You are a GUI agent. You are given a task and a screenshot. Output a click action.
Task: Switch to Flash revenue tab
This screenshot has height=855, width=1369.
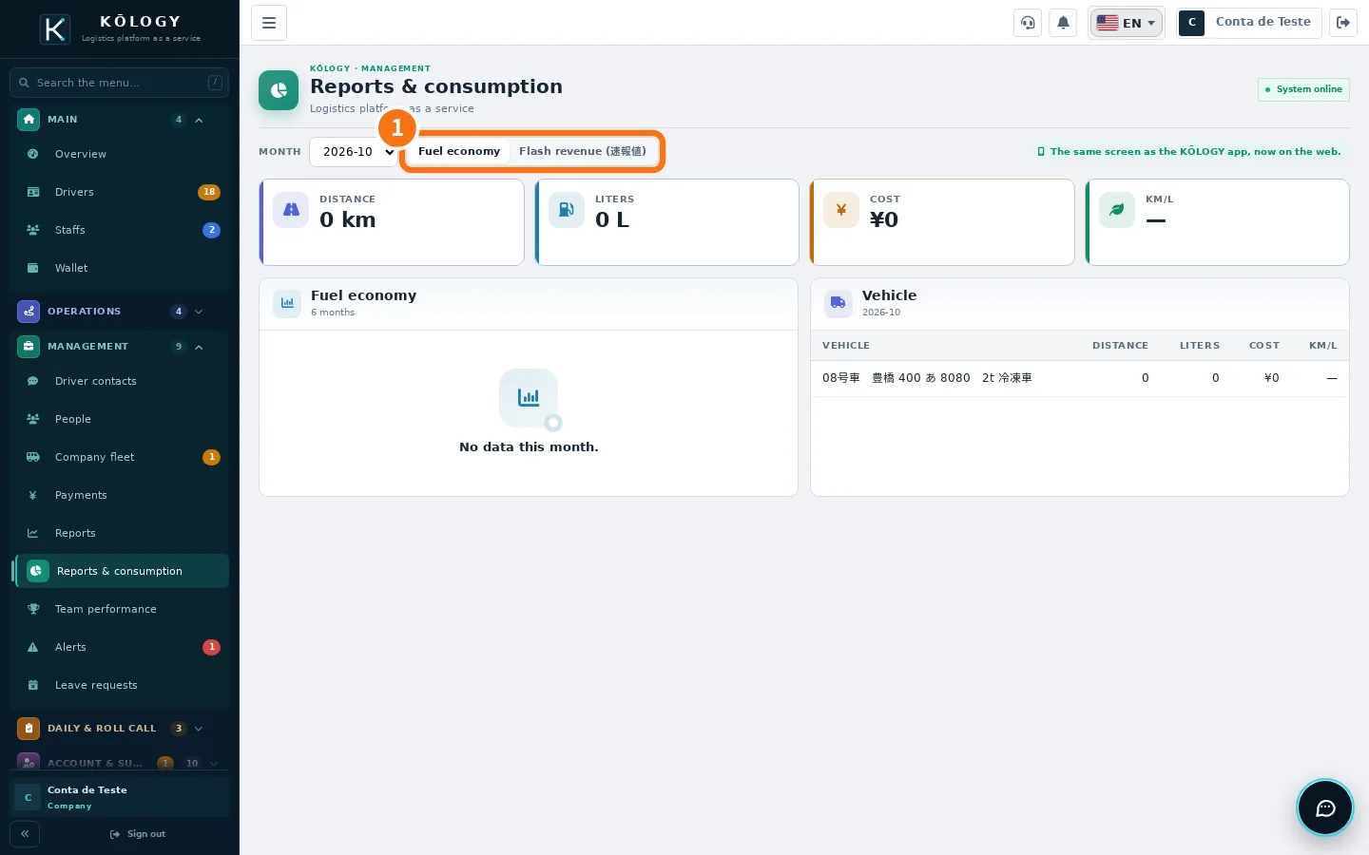point(582,151)
